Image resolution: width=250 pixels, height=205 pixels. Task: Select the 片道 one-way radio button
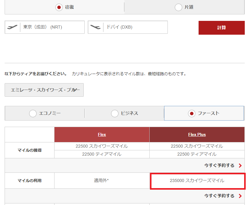click(178, 7)
